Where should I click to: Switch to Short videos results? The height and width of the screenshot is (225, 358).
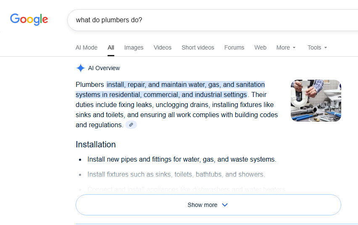[x=198, y=47]
